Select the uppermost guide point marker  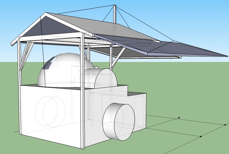(x=179, y=118)
